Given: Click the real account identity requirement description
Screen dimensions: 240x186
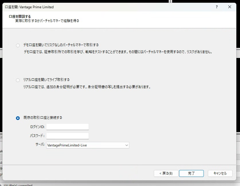Looking at the screenshot, I should tap(87, 87).
